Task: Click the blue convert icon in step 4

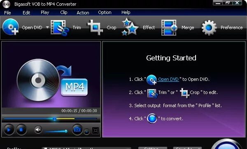Action: (152, 118)
